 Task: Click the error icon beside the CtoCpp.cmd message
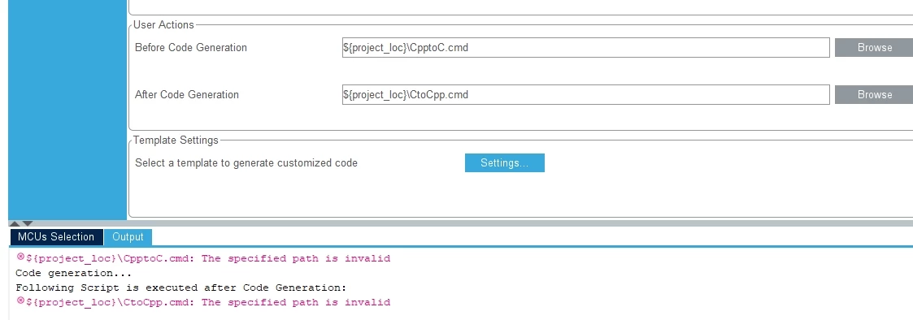click(x=20, y=301)
